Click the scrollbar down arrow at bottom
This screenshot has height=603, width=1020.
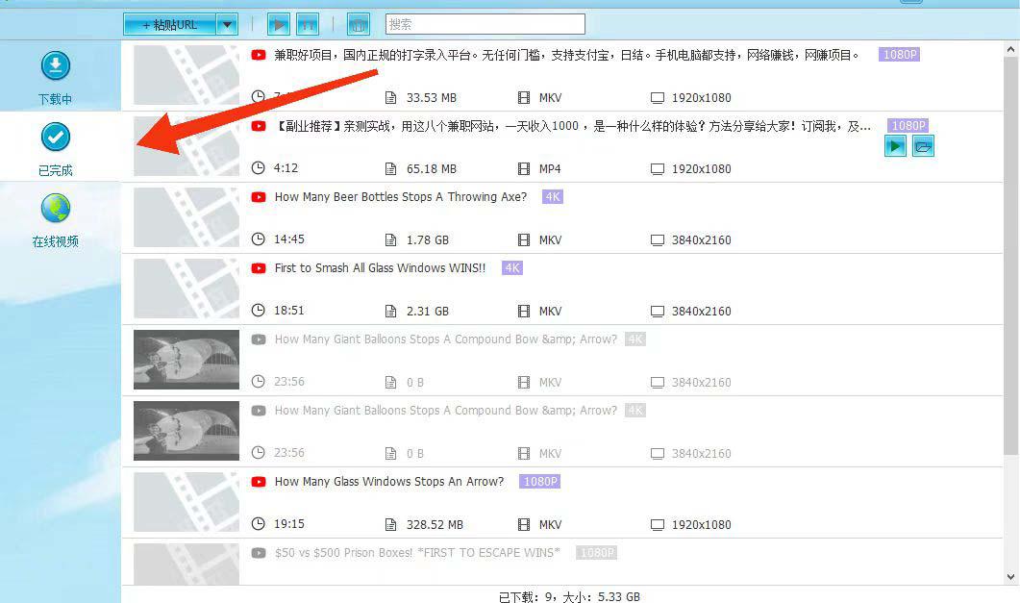click(1011, 577)
